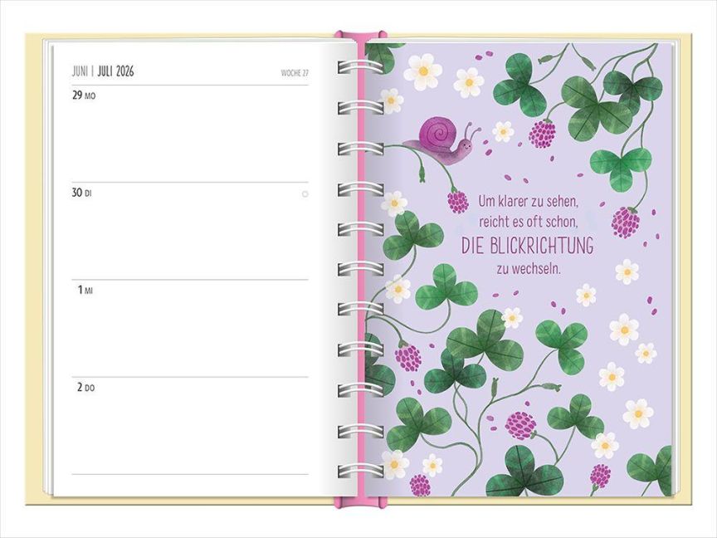Click the DIE BLICKRICHTUNG headline text
Screen dimensions: 717x538
click(528, 246)
